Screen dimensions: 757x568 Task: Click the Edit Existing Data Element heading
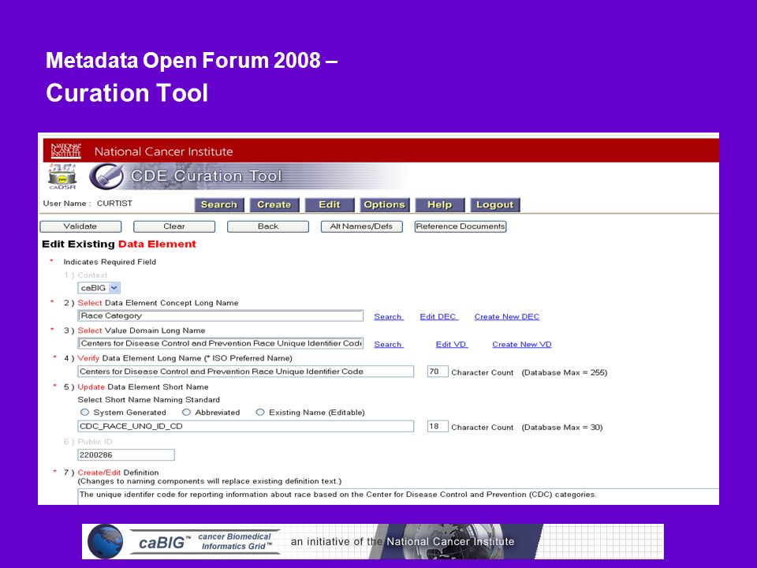(119, 244)
